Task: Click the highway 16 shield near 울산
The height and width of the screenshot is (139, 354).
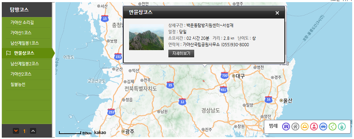Action: (x=269, y=99)
